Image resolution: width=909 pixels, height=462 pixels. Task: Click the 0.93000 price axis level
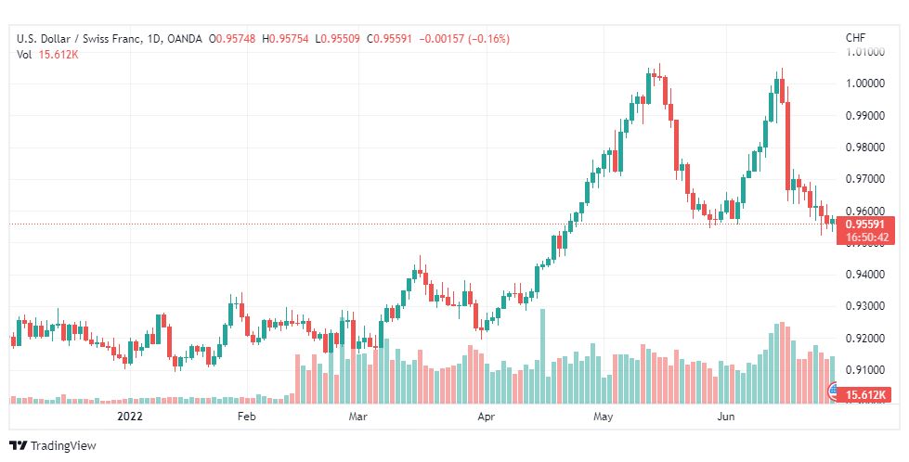point(868,306)
